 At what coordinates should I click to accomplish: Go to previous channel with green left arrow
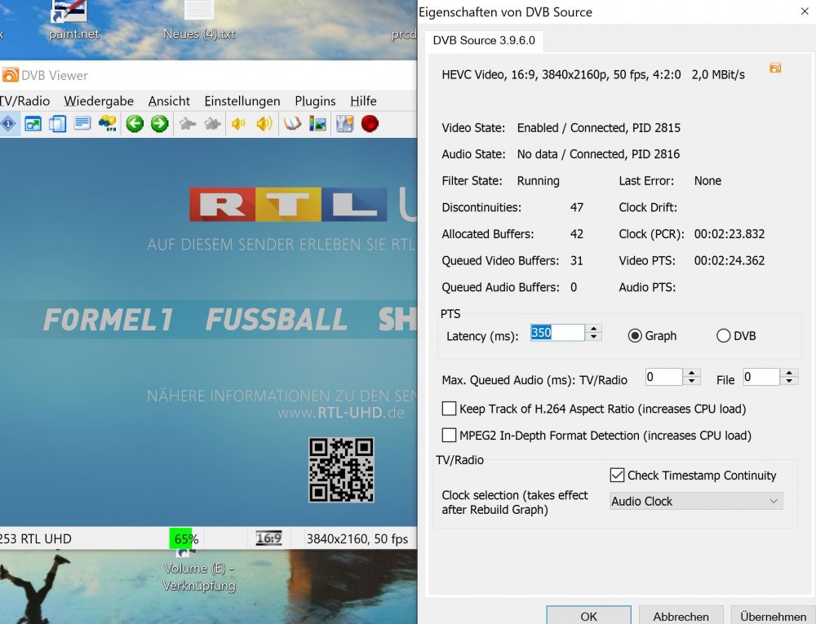pyautogui.click(x=135, y=124)
